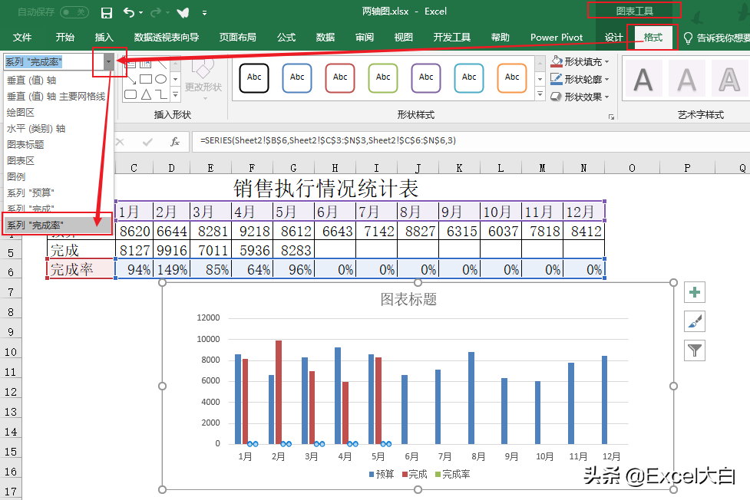Open the 形状填充 dropdown
This screenshot has height=500, width=750.
click(x=580, y=61)
